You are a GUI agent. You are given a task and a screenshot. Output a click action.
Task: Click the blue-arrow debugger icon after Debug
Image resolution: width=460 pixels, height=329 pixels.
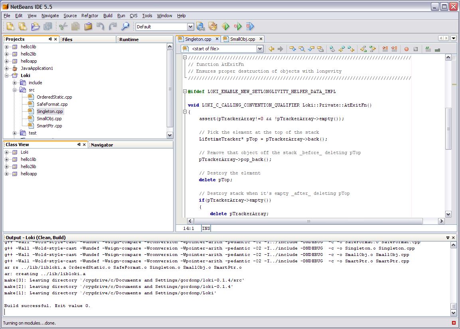coord(250,26)
